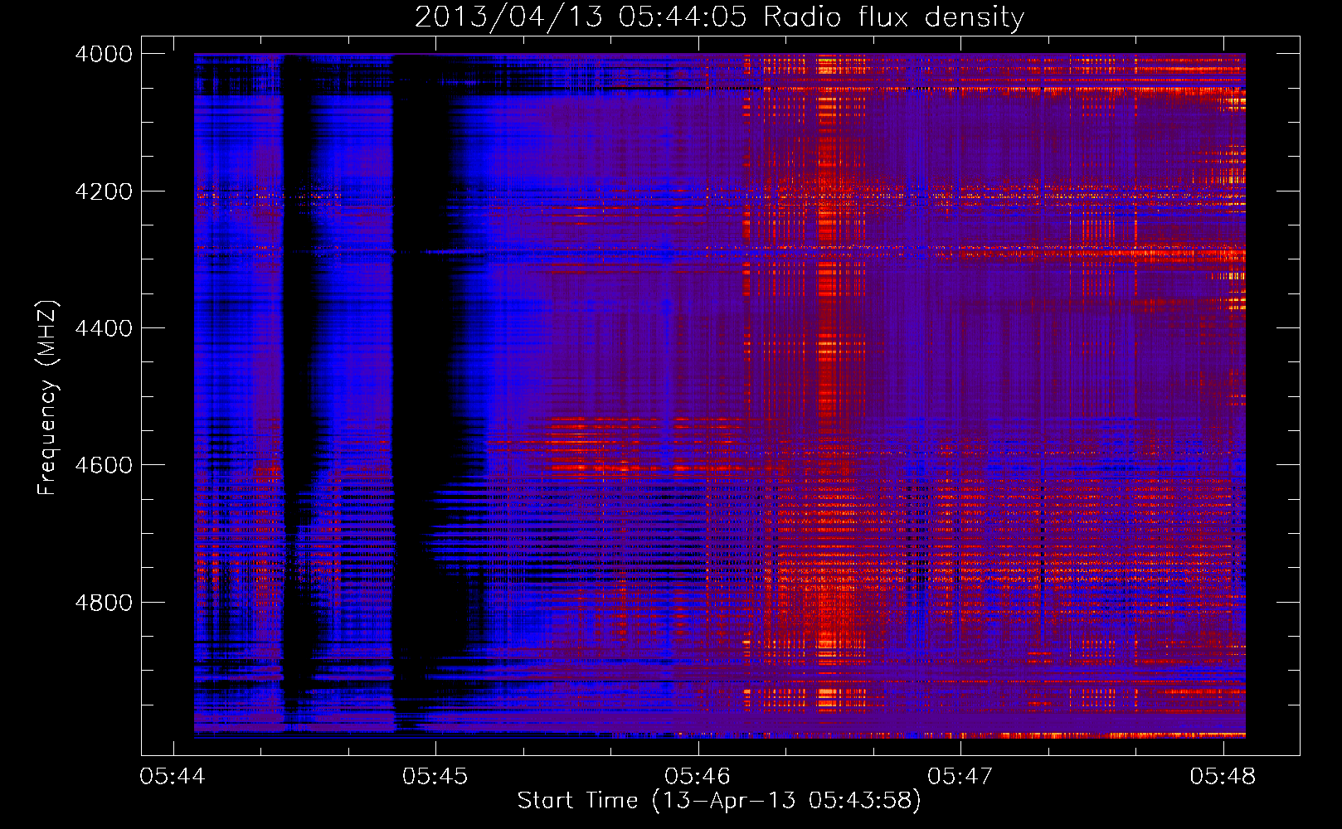This screenshot has height=829, width=1342.
Task: Click the 4600 frequency tick label
Action: click(x=104, y=465)
